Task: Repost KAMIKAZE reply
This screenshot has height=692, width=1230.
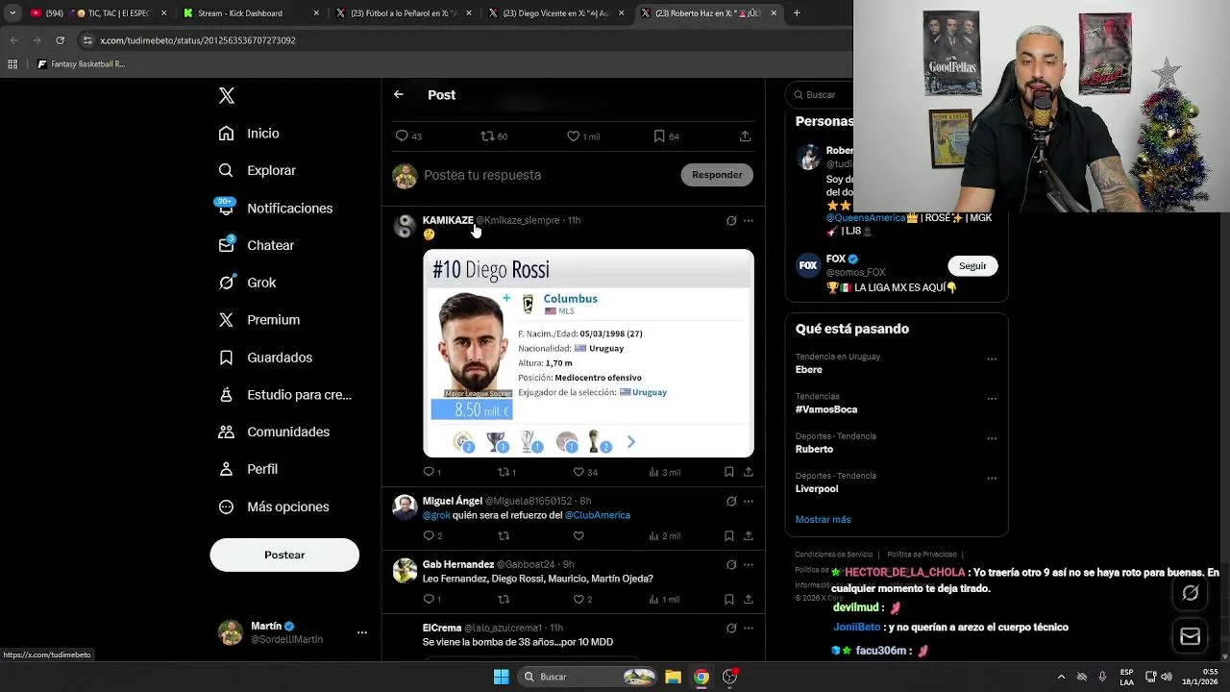Action: click(503, 472)
